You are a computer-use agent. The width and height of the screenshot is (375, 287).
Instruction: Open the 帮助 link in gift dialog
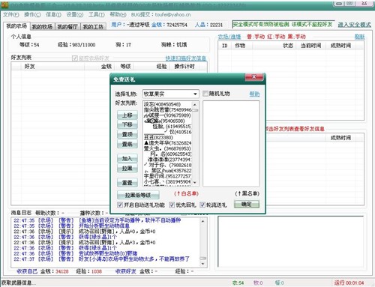click(254, 94)
